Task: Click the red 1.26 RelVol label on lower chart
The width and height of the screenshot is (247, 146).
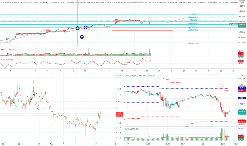Action: pyautogui.click(x=241, y=137)
